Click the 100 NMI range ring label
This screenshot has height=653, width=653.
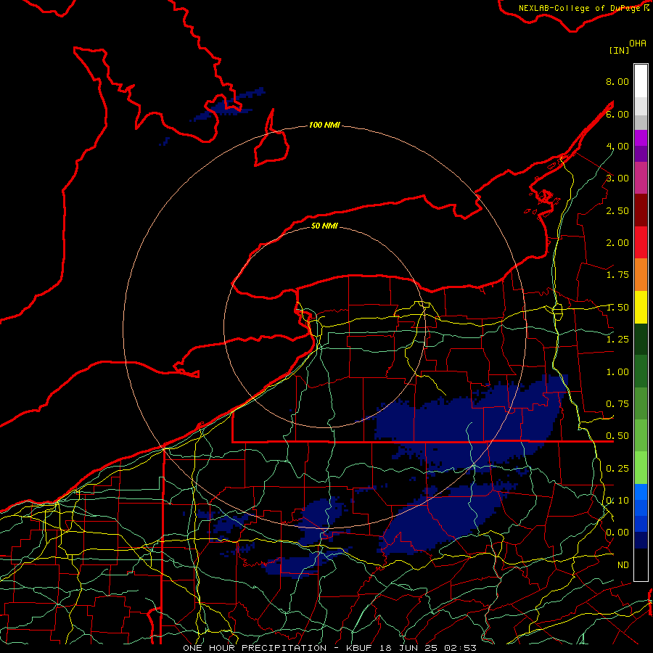[324, 125]
